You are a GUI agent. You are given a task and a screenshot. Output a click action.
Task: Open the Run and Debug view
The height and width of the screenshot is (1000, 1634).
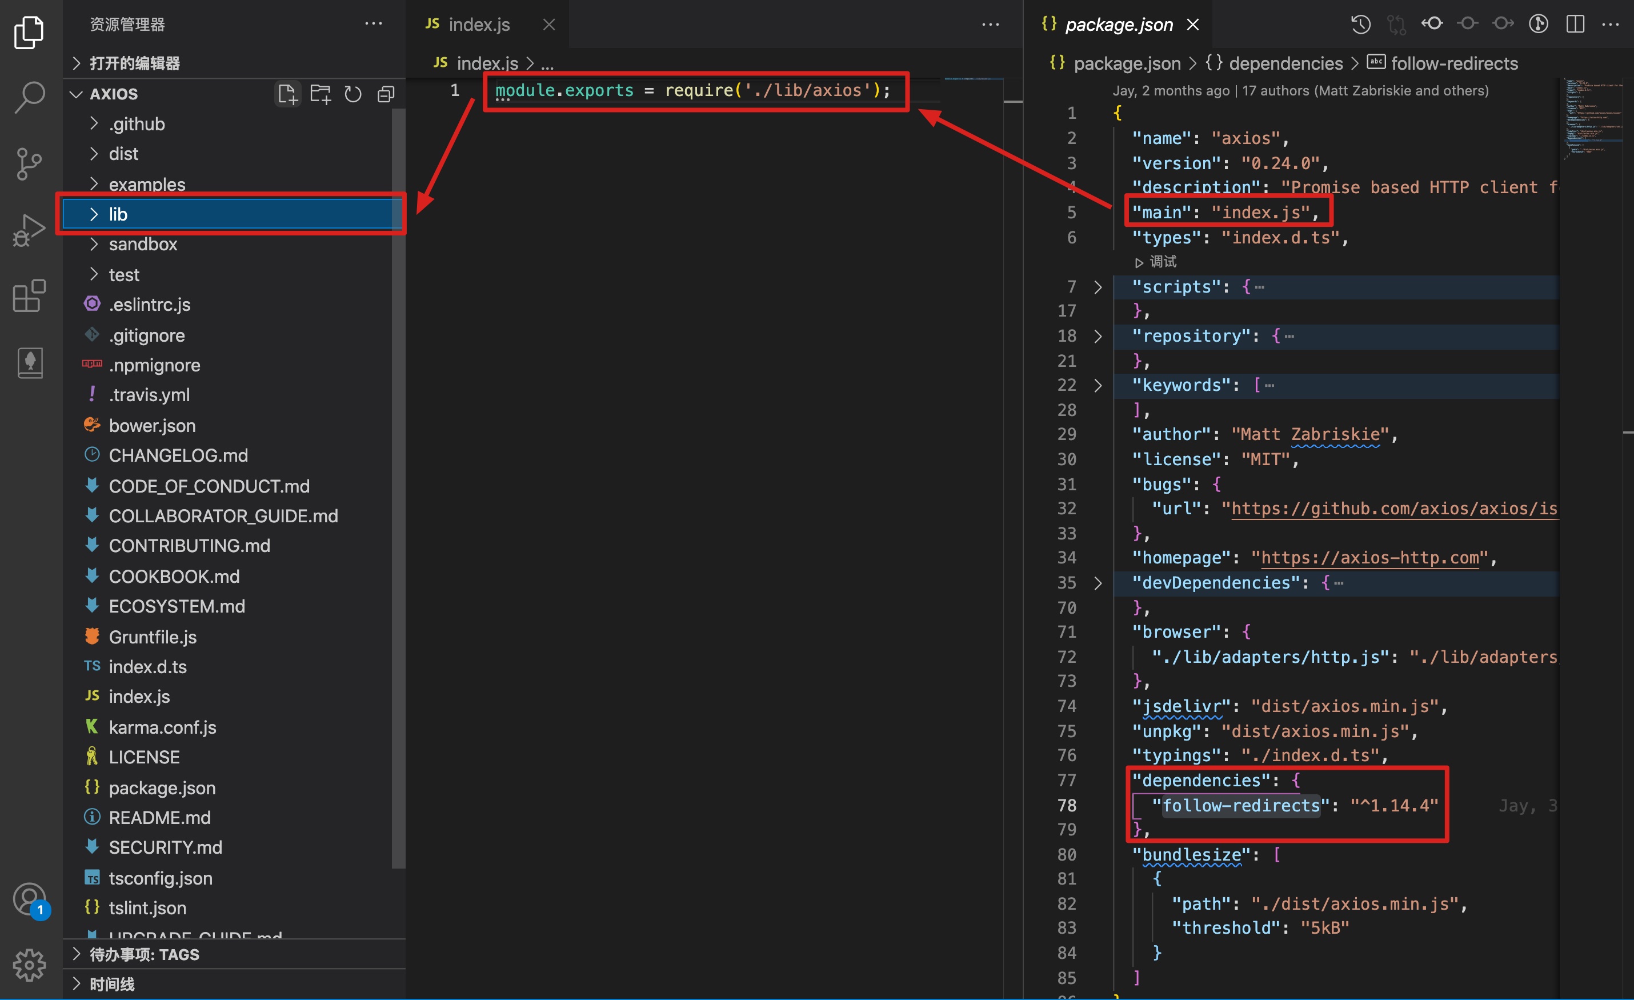(29, 230)
